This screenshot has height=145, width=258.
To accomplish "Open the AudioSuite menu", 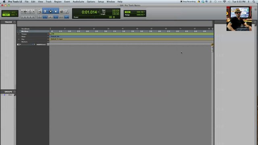I will pyautogui.click(x=78, y=2).
